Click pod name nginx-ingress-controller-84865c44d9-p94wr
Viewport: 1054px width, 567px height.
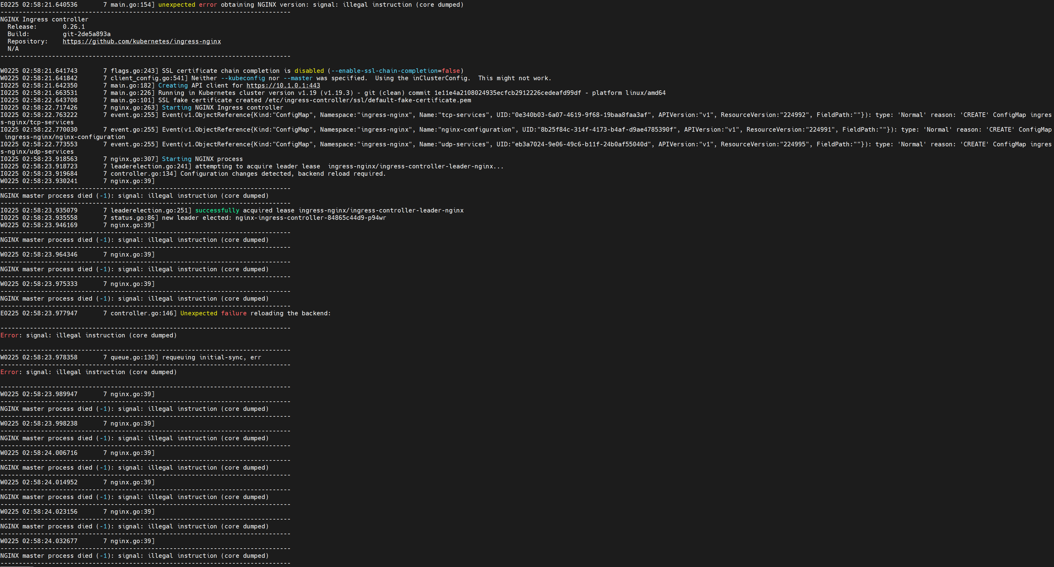[311, 218]
